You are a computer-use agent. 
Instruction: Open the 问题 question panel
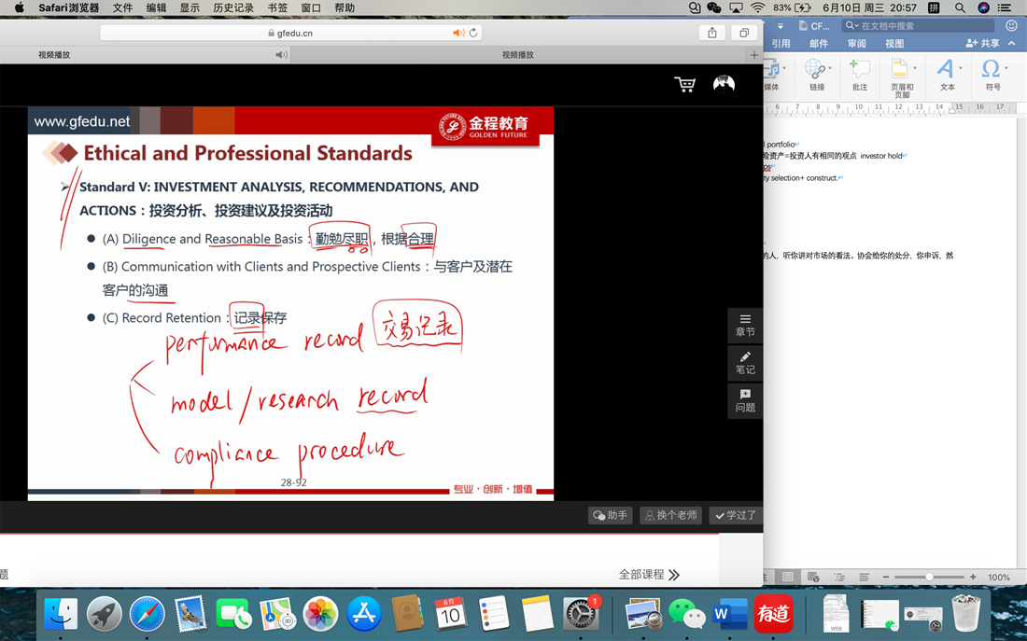click(745, 400)
